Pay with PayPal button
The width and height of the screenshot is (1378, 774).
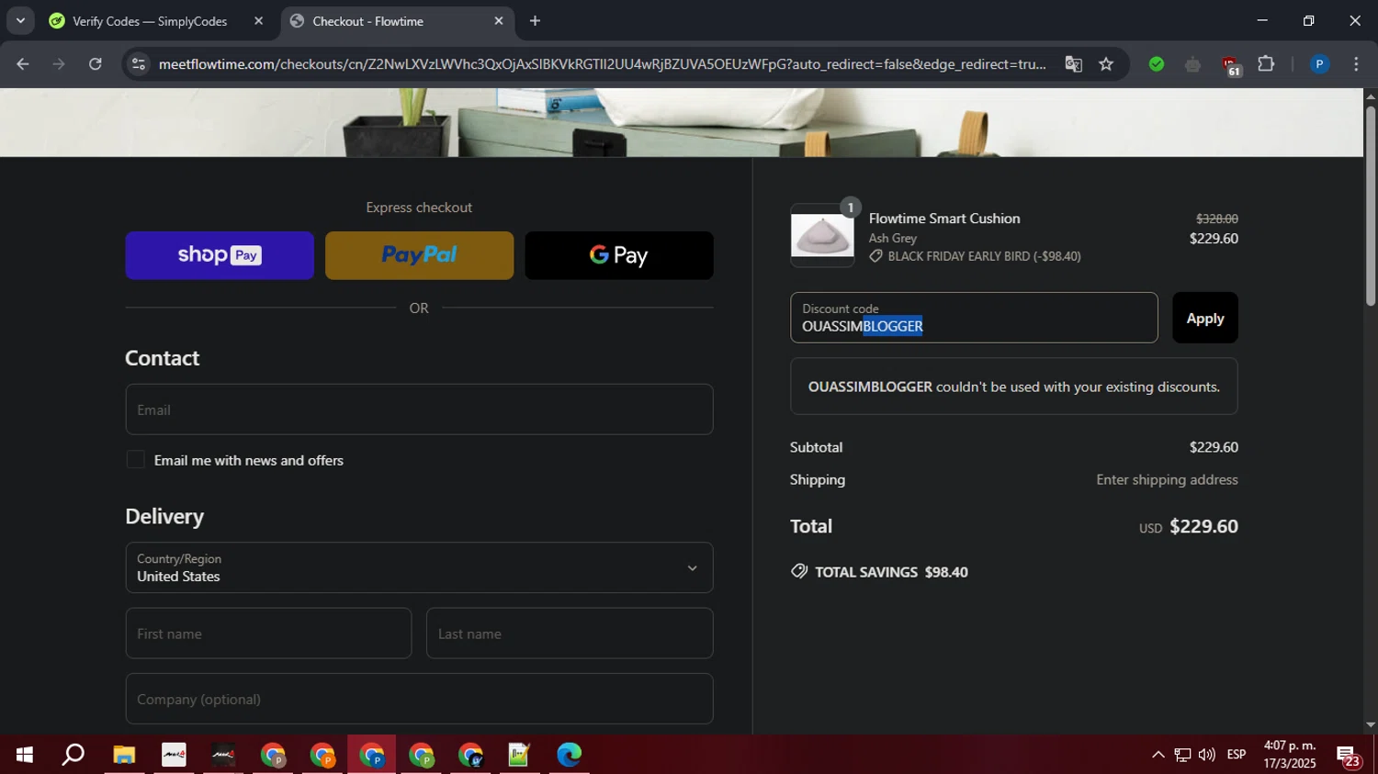point(419,255)
